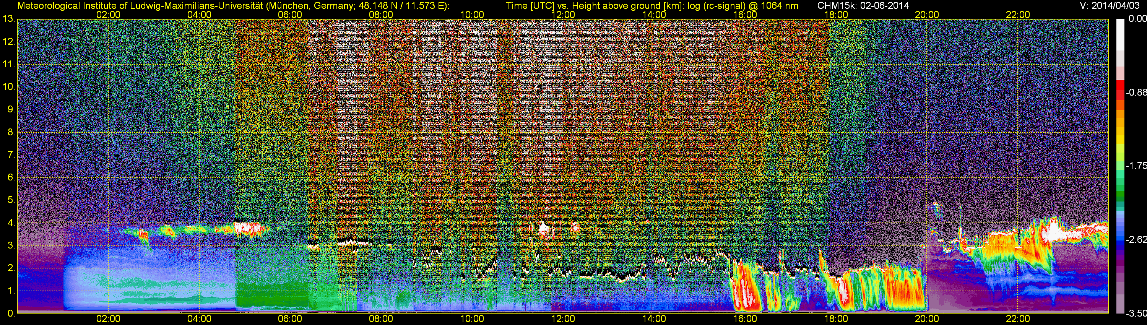Viewport: 1147px width, 325px height.
Task: Click the 18:00 label on the top time axis
Action: 836,15
